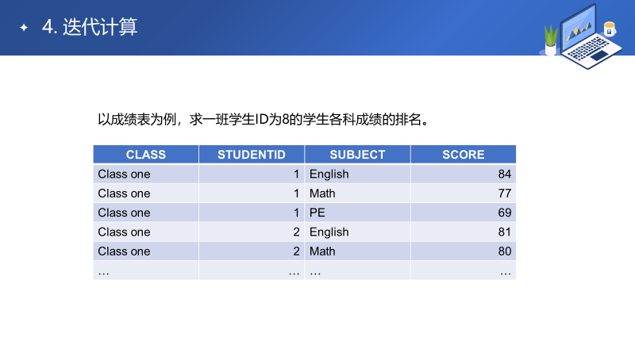Click "Math" in the score 80 row
Viewport: 635px width, 357px height.
click(322, 251)
